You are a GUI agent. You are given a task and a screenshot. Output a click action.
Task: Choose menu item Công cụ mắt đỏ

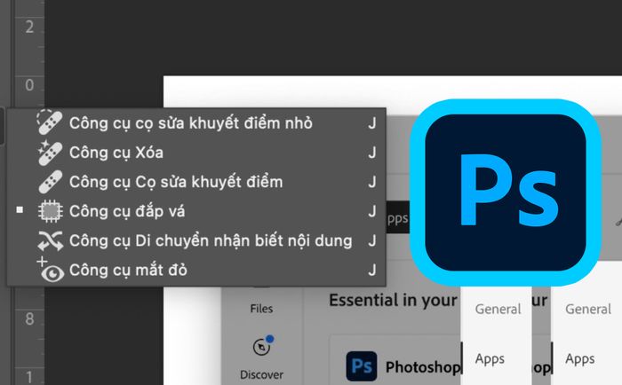(x=196, y=271)
